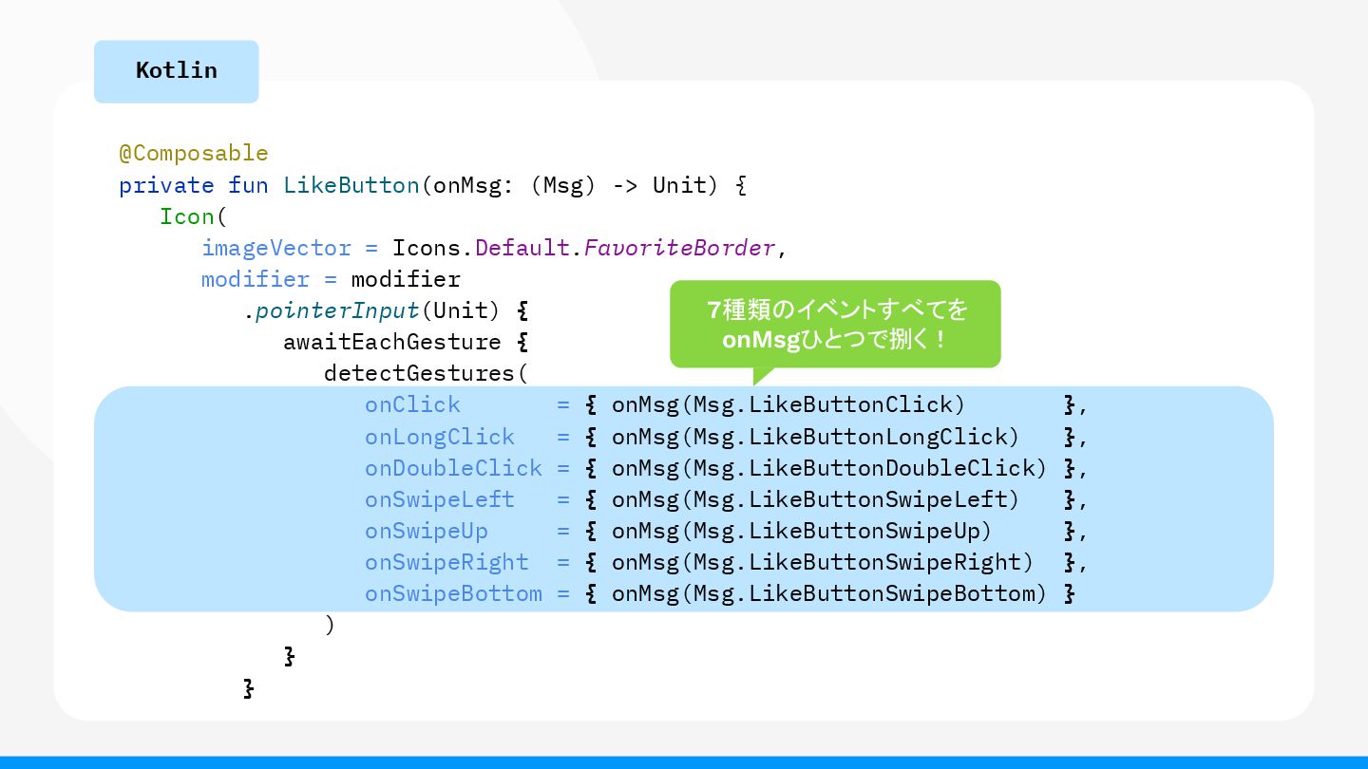This screenshot has width=1368, height=769.
Task: Click onMsg(Msg.LikeButtonLongClick) expression
Action: (815, 437)
